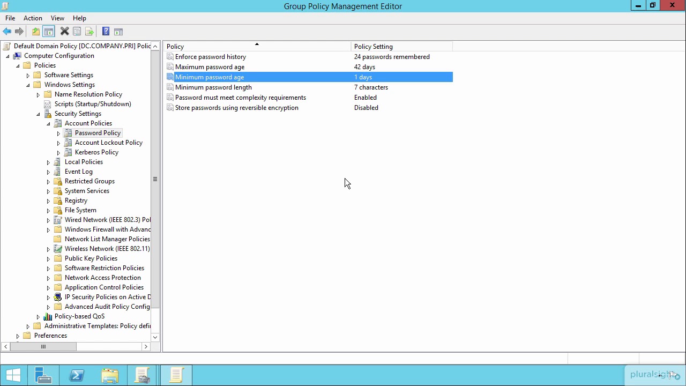Open Server Manager from the taskbar
Screen dimensions: 686x386
coord(43,375)
